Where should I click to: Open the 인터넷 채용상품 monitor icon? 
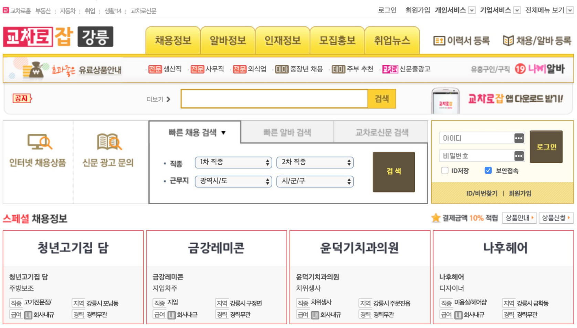click(39, 141)
